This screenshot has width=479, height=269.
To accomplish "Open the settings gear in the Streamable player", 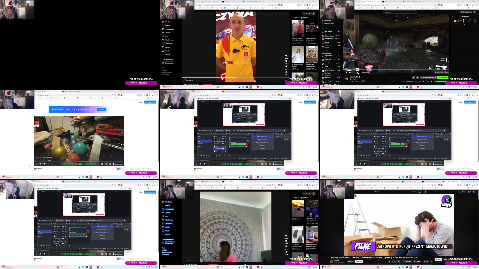I will tap(102, 254).
